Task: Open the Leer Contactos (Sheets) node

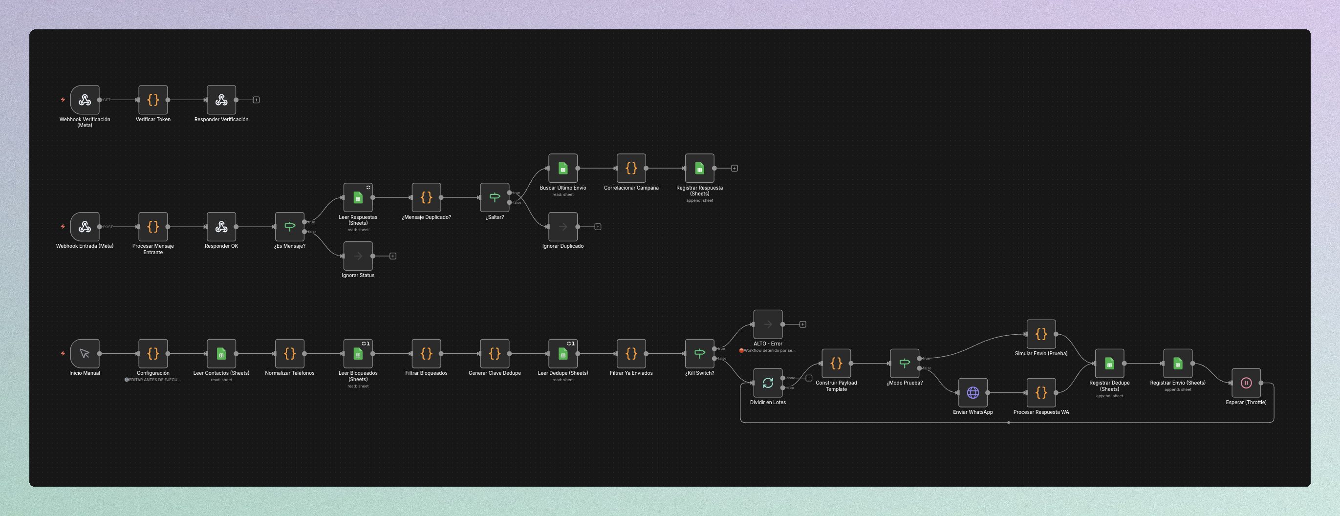Action: click(x=221, y=354)
